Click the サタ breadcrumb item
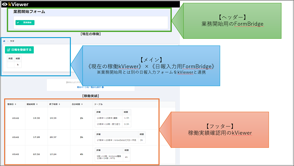Image resolution: width=294 pixels, height=166 pixels. coord(12,41)
